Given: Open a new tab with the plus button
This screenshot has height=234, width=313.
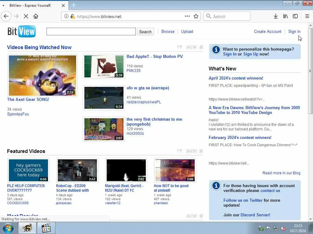Looking at the screenshot, I should (74, 5).
